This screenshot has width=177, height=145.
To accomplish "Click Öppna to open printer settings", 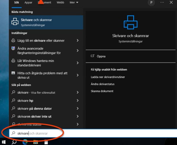I will (101, 56).
